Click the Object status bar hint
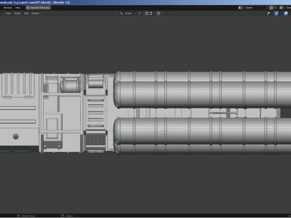The height and width of the screenshot is (218, 291). (x=67, y=216)
